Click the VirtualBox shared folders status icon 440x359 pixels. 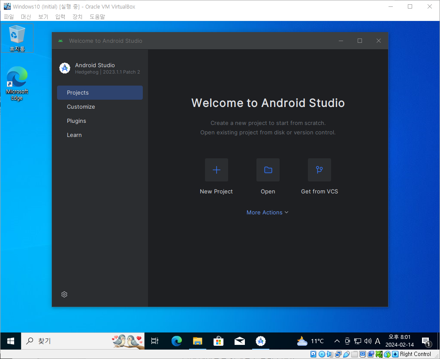pos(355,354)
